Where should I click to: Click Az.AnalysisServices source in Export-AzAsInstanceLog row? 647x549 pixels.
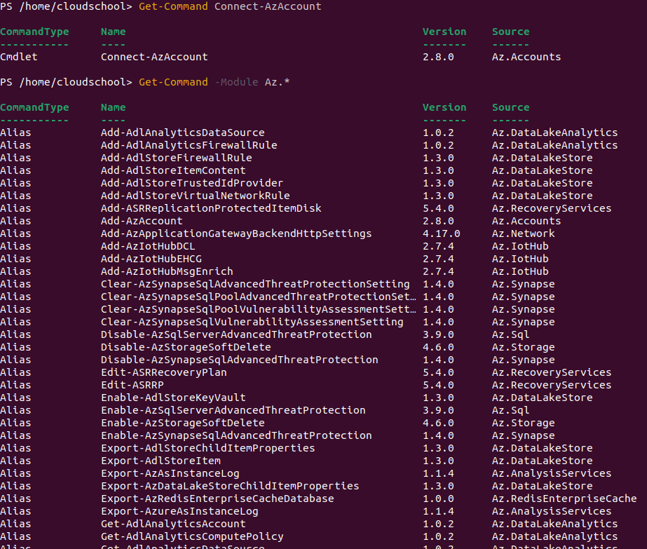coord(551,473)
